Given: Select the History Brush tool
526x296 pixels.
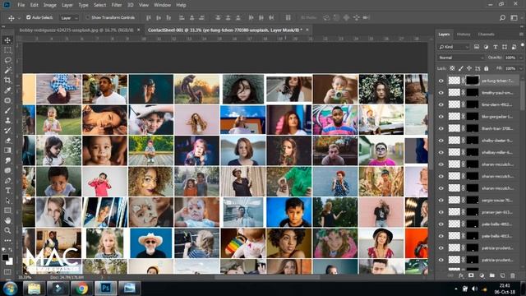Looking at the screenshot, I should tap(7, 130).
